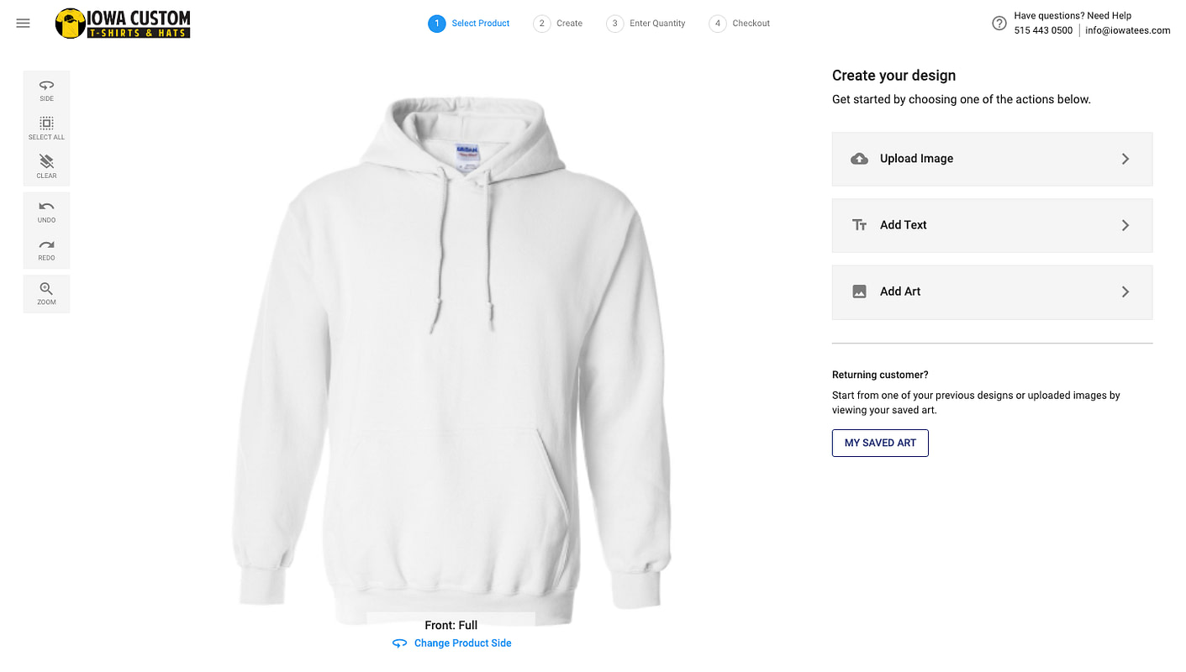Click the Change Product Side link
The height and width of the screenshot is (672, 1186).
452,643
